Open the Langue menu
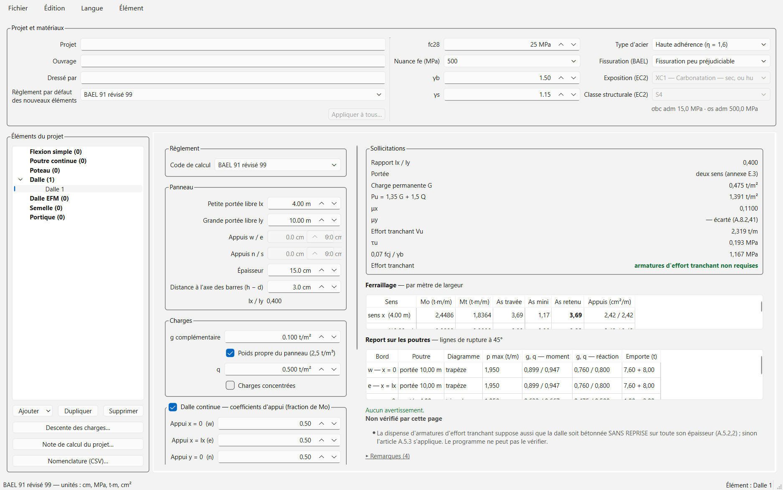This screenshot has height=490, width=783. (92, 8)
